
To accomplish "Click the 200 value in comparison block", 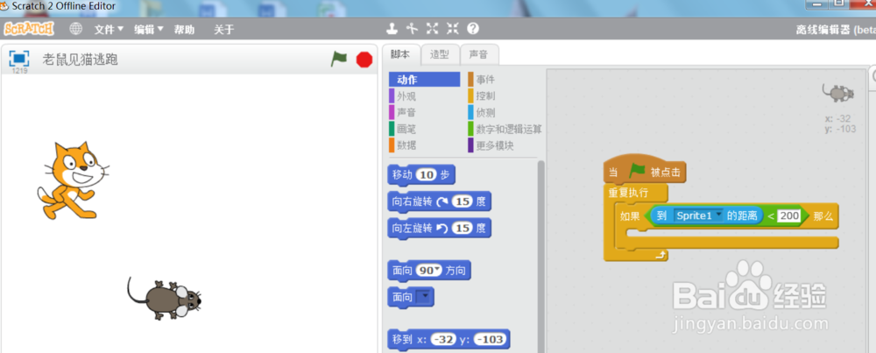I will click(x=789, y=215).
